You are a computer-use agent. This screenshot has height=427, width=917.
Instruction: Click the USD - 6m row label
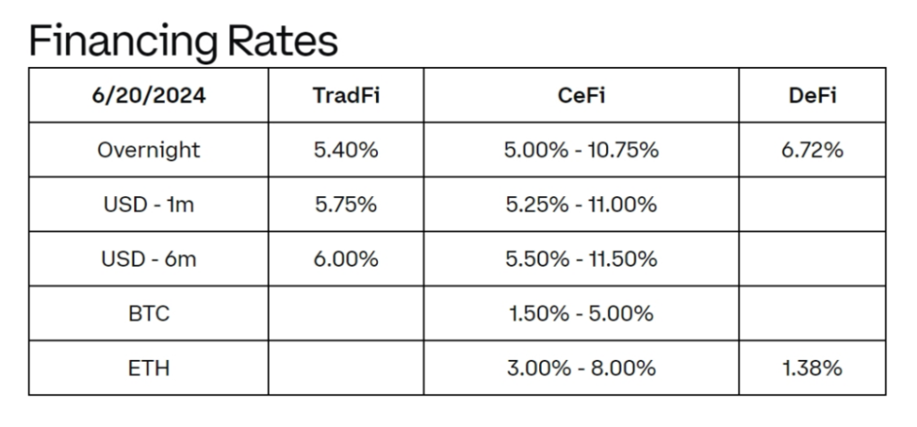coord(149,259)
